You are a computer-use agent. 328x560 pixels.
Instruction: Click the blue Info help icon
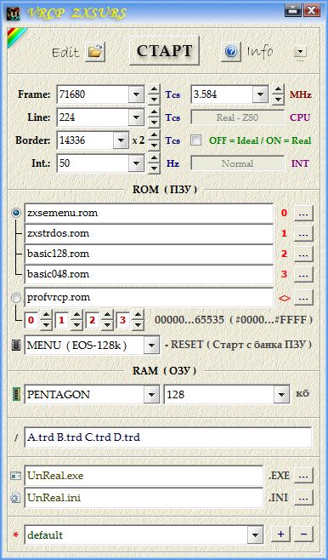tap(230, 52)
